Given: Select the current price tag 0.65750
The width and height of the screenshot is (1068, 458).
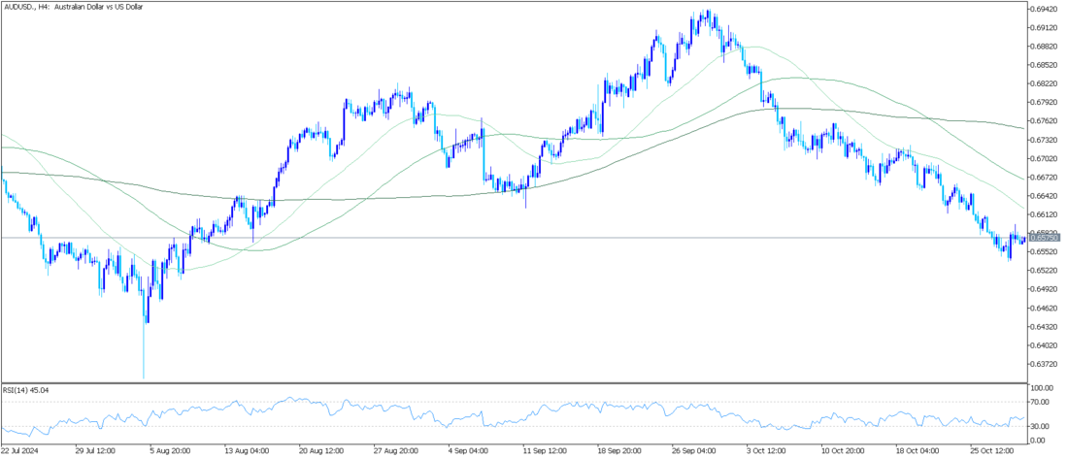Looking at the screenshot, I should pyautogui.click(x=1046, y=238).
